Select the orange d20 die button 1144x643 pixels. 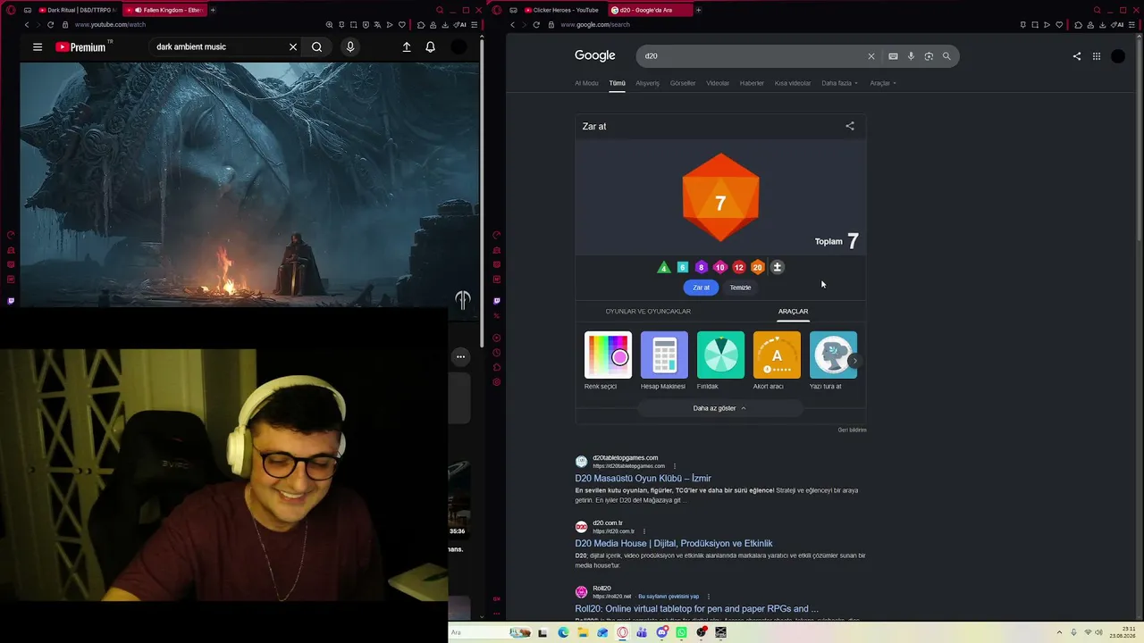tap(758, 267)
